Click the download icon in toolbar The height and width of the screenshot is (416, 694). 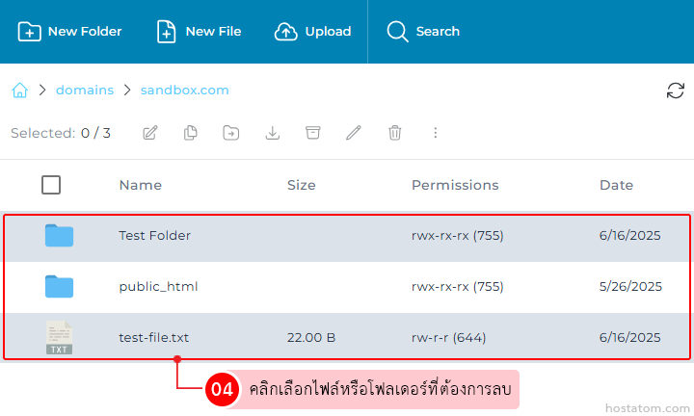[x=273, y=133]
